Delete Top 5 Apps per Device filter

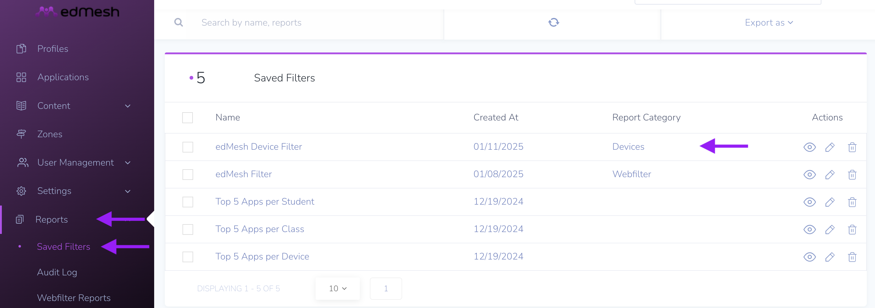[x=852, y=257]
